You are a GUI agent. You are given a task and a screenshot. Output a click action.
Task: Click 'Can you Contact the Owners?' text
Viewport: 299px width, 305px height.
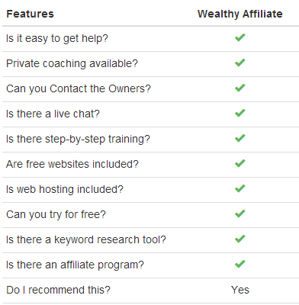point(79,89)
